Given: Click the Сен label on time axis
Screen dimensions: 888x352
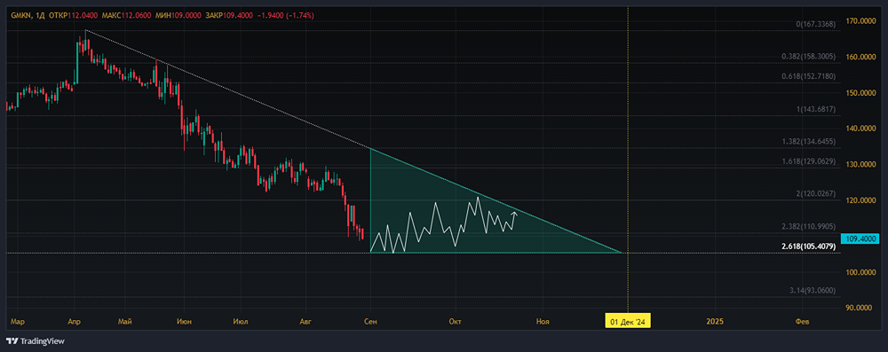Looking at the screenshot, I should pos(369,322).
